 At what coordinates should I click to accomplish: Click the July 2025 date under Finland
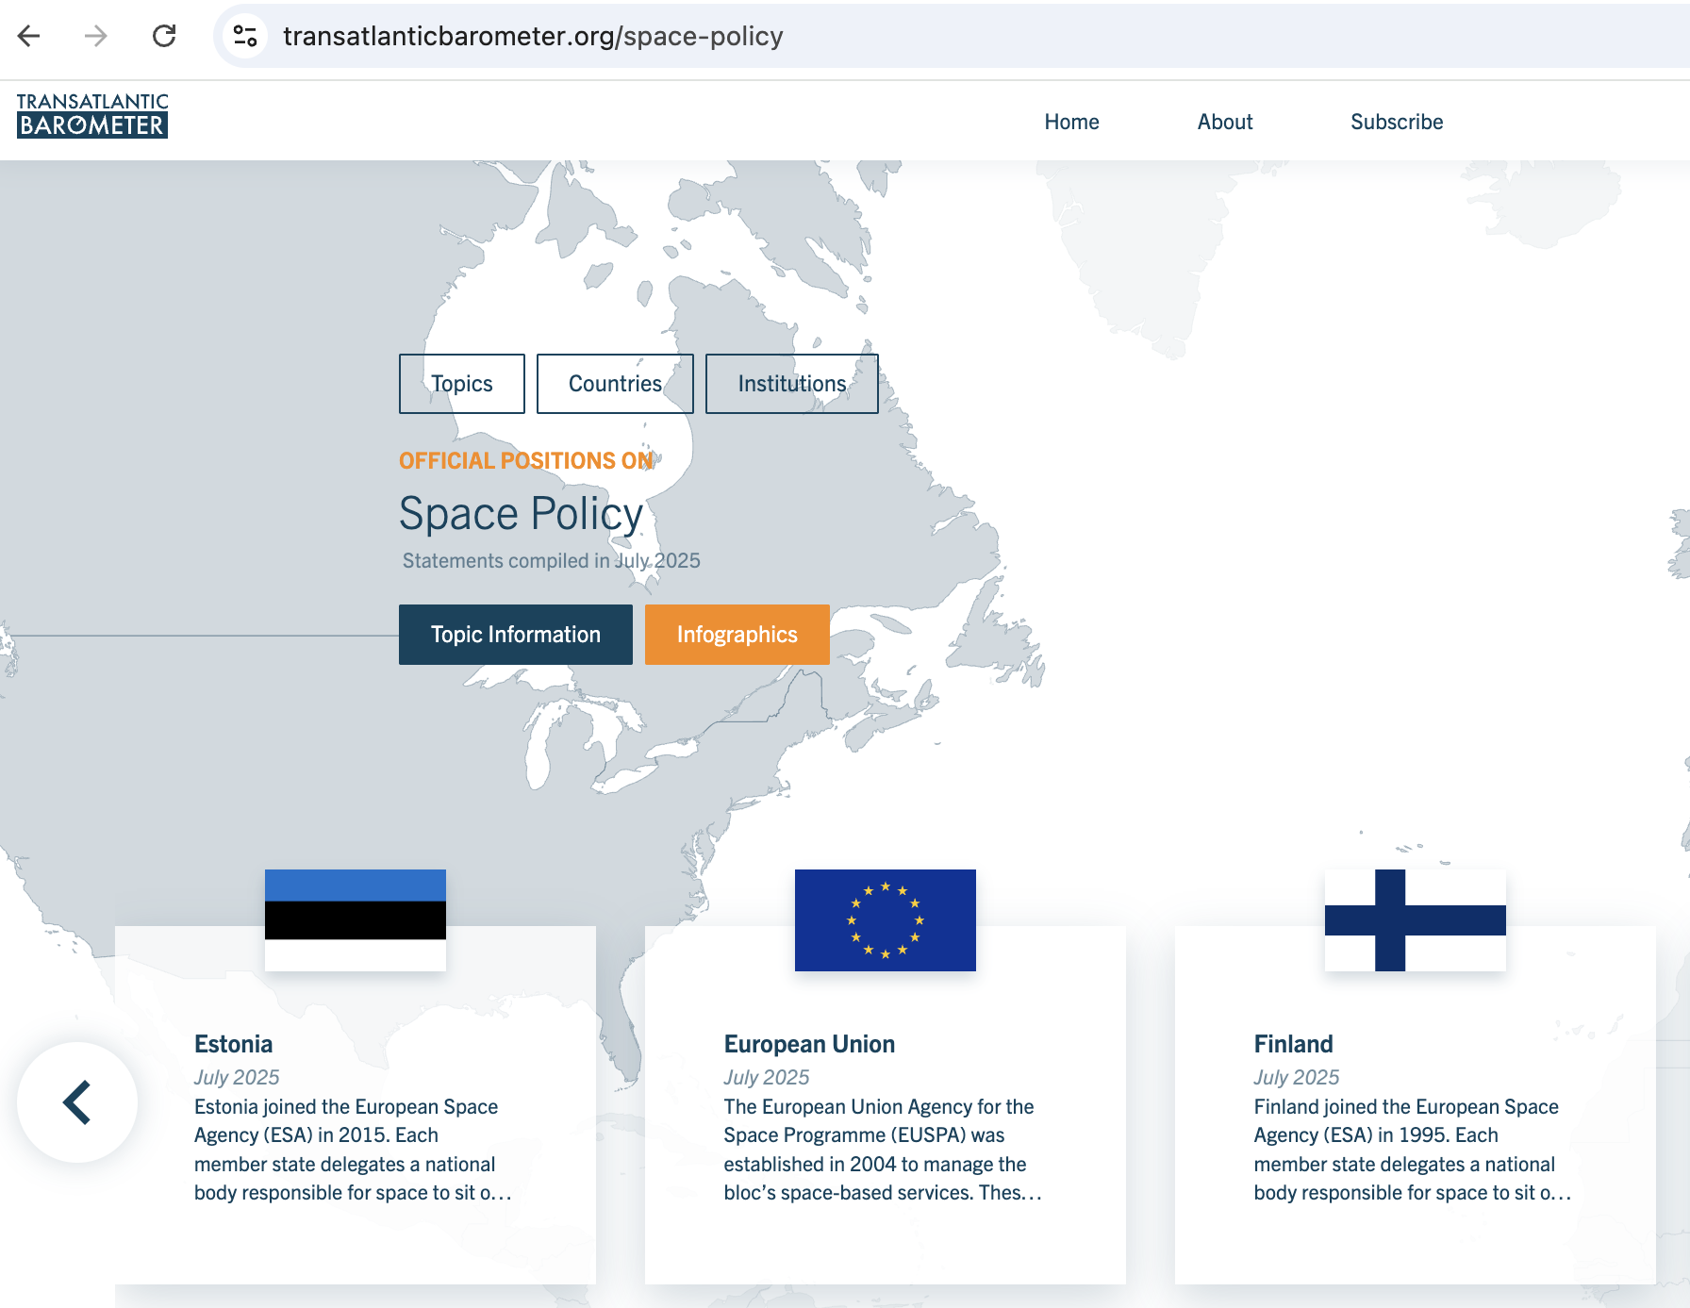[1297, 1077]
